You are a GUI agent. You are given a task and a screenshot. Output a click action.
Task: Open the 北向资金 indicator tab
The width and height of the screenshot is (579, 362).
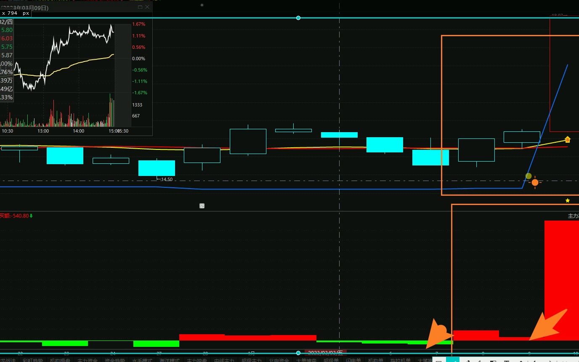pos(279,360)
